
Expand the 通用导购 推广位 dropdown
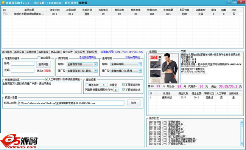click(140, 71)
